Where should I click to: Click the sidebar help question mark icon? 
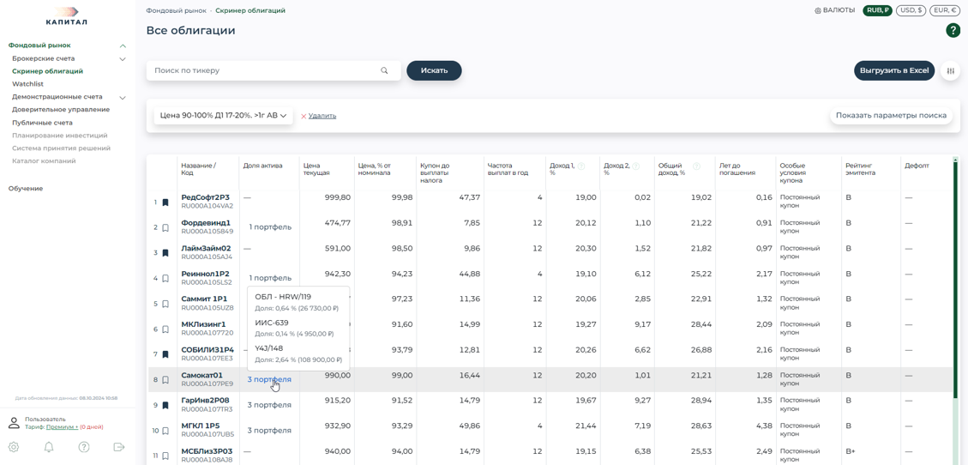point(84,447)
